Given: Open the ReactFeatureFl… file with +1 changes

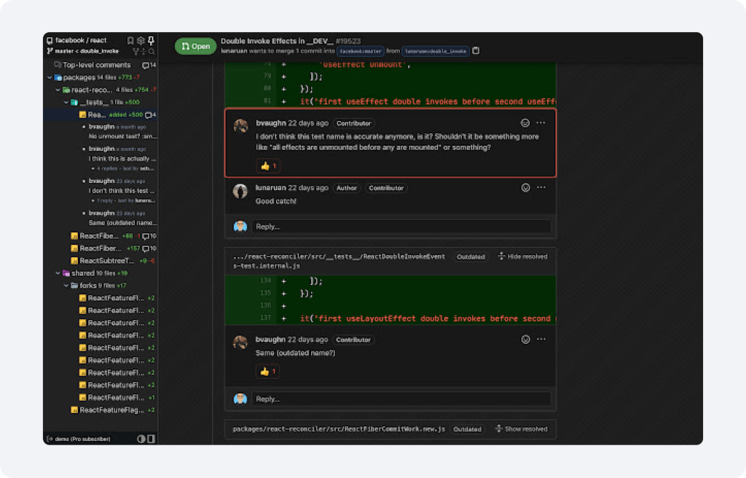Looking at the screenshot, I should click(x=116, y=398).
